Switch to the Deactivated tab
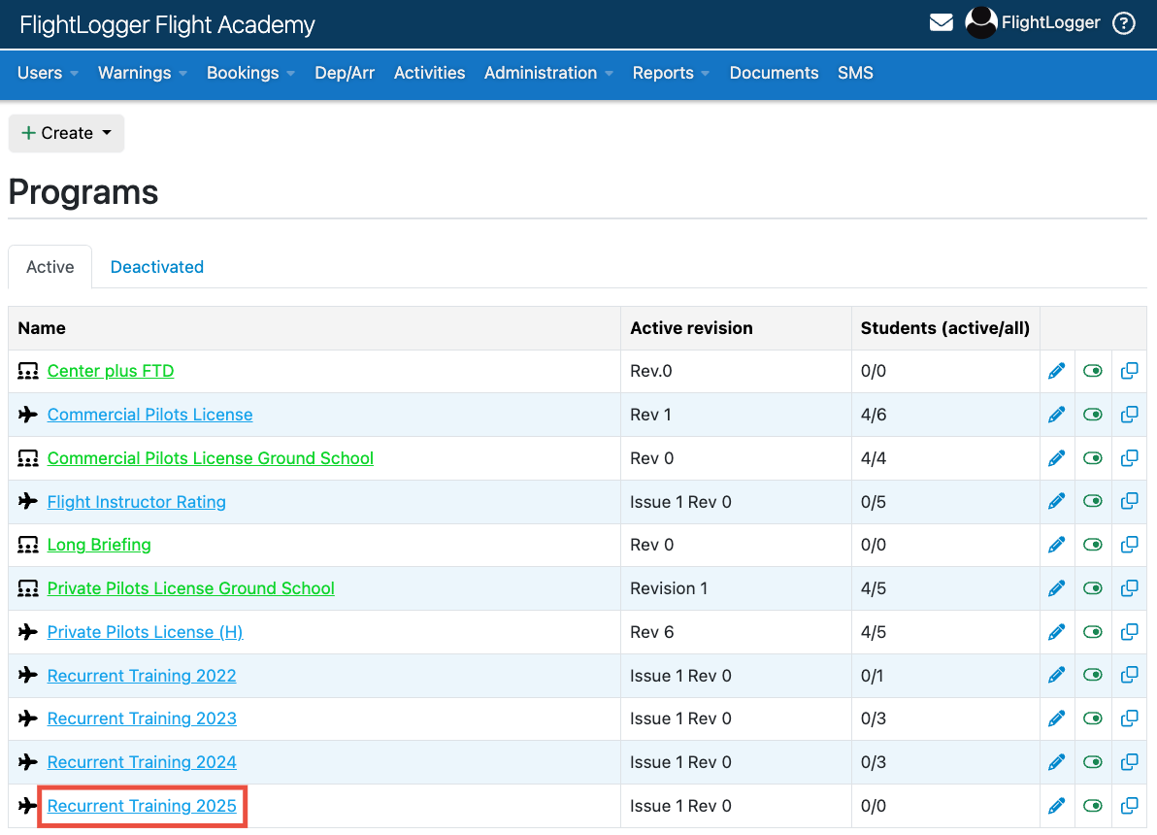1157x835 pixels. (156, 266)
